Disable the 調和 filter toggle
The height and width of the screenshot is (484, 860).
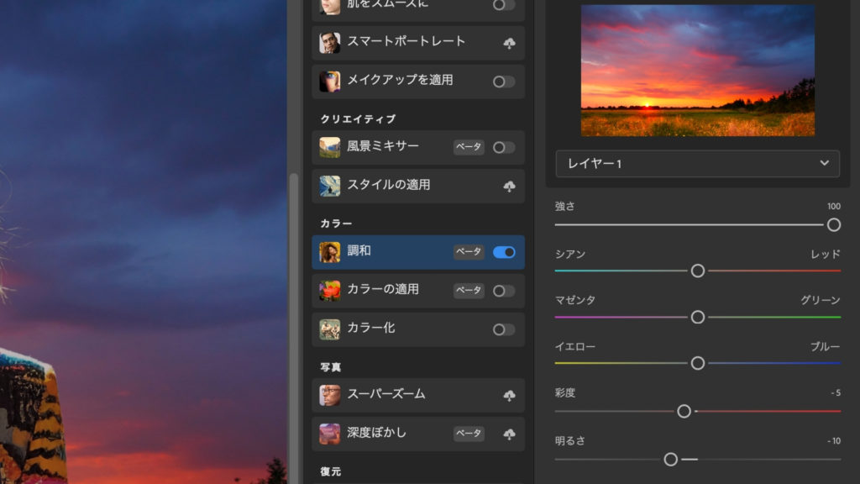[504, 252]
